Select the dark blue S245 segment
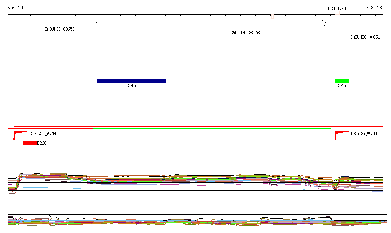This screenshot has height=233, width=391. (x=131, y=81)
